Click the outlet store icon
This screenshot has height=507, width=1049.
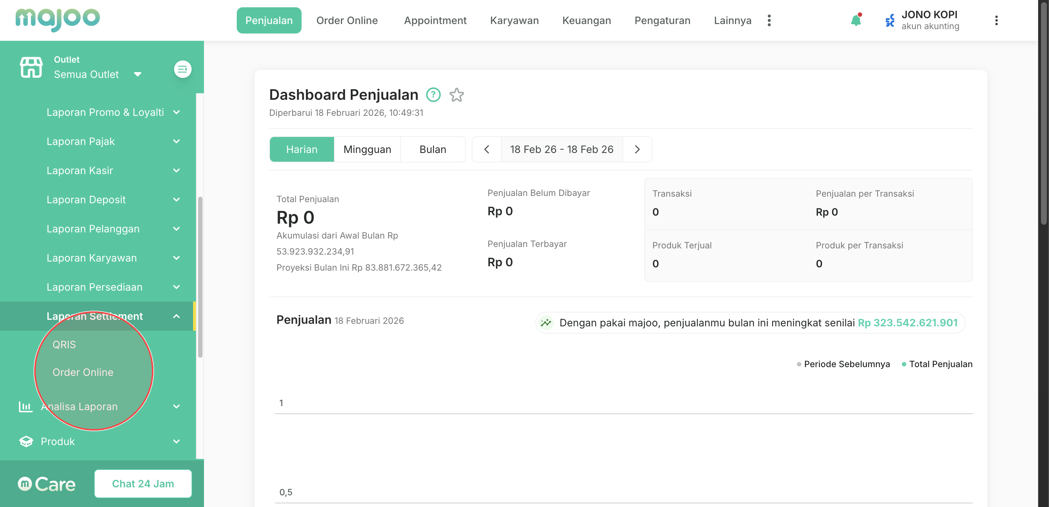31,68
